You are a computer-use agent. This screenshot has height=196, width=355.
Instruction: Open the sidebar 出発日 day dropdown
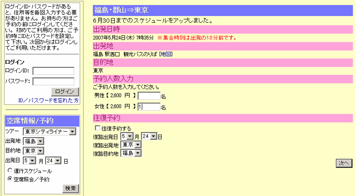coord(53,161)
